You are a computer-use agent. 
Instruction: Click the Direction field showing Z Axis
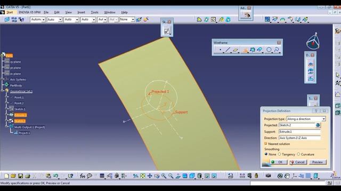coord(299,138)
